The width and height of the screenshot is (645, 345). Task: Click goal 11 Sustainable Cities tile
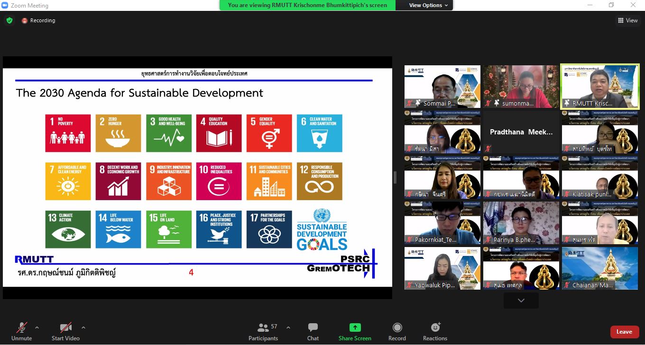coord(269,181)
